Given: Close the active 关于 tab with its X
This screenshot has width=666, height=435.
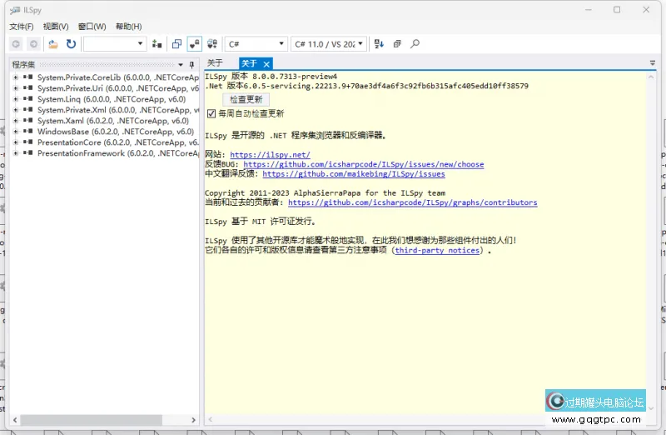Looking at the screenshot, I should [266, 64].
